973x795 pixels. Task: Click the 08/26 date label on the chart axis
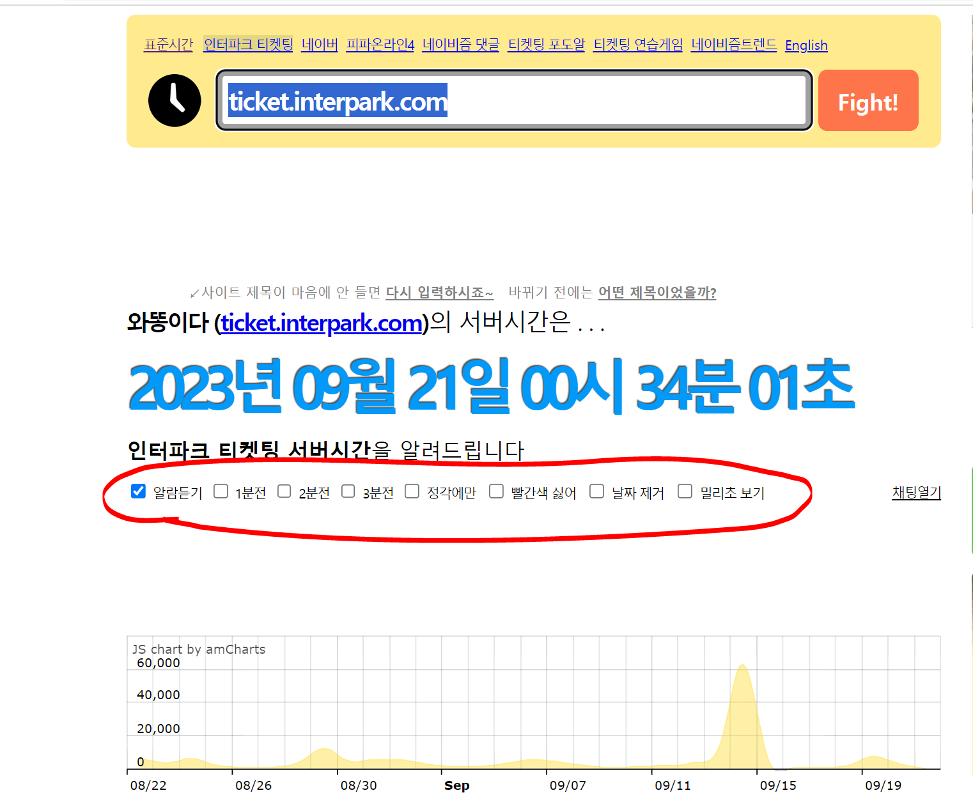coord(253,785)
